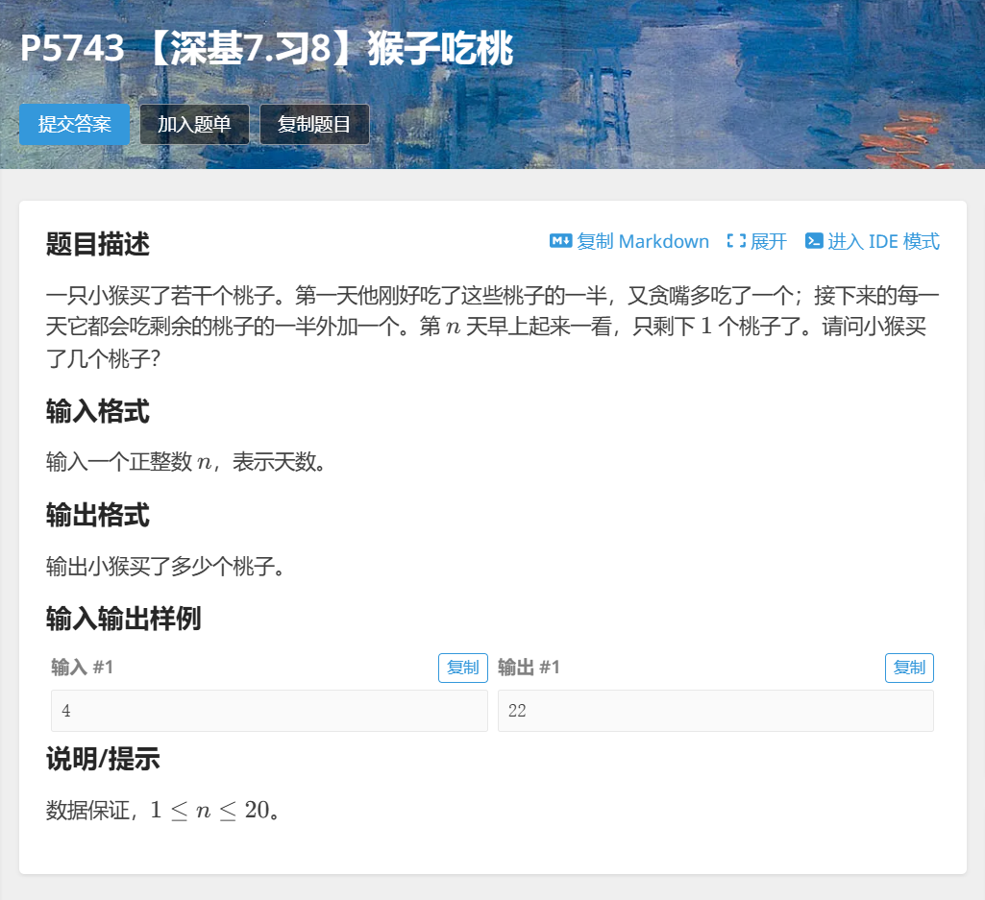Click the terminal icon for IDE mode
The image size is (985, 900).
click(x=812, y=241)
